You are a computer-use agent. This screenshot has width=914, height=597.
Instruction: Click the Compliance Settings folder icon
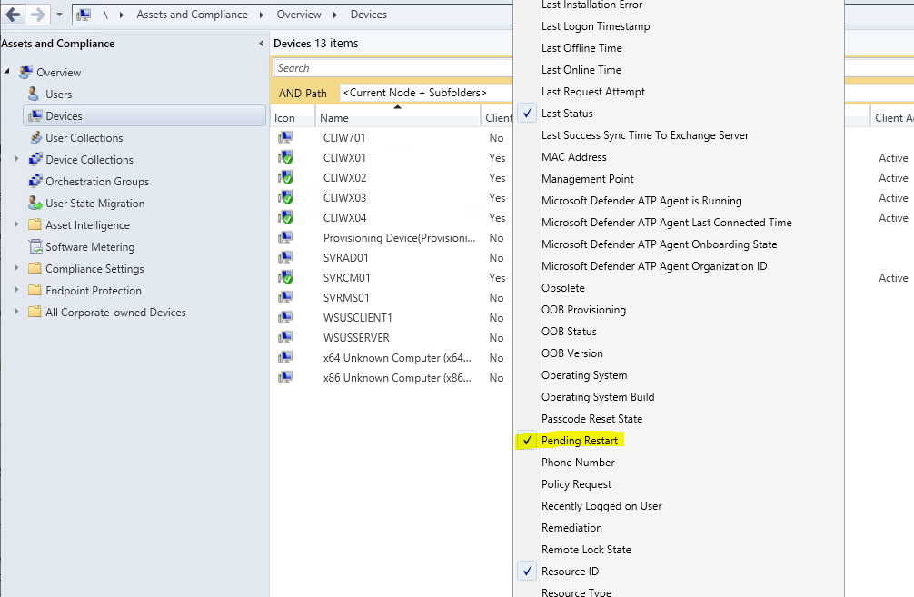35,268
